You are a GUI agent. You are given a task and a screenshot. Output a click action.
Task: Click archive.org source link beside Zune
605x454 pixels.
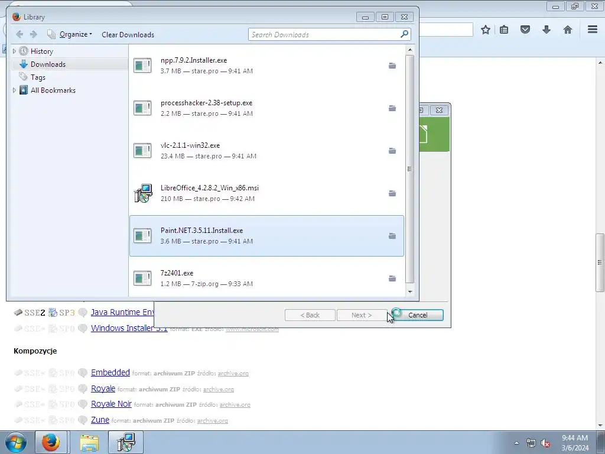point(212,420)
